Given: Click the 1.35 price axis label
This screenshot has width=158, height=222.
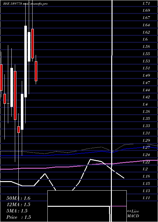Looking at the screenshot, I should coord(146,119).
